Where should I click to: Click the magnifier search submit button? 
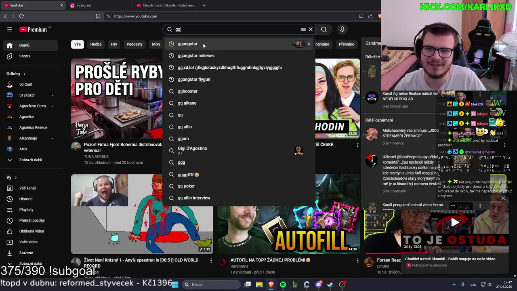coord(324,29)
